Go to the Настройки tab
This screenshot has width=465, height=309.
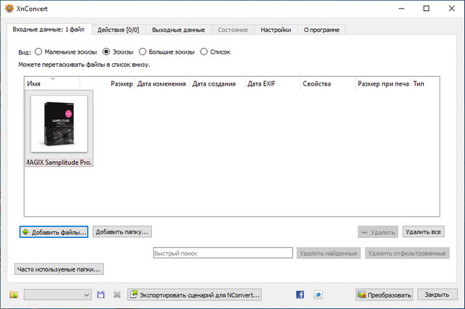[276, 30]
